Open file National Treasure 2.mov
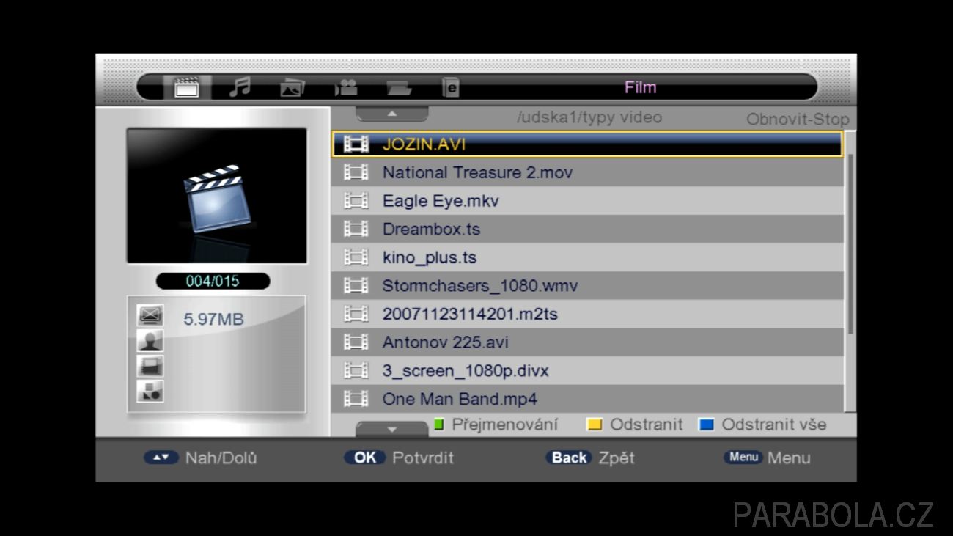The width and height of the screenshot is (953, 536). [588, 173]
